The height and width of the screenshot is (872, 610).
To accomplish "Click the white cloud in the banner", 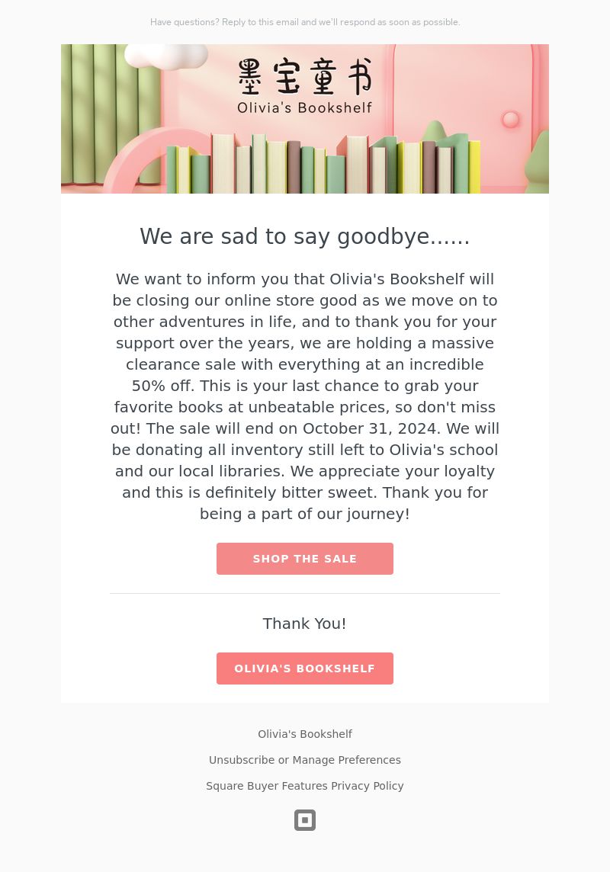I will tap(165, 56).
